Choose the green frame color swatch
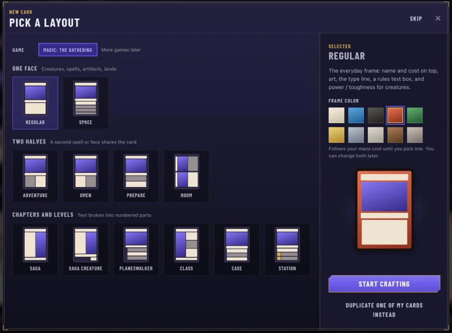The width and height of the screenshot is (452, 333). pos(415,115)
